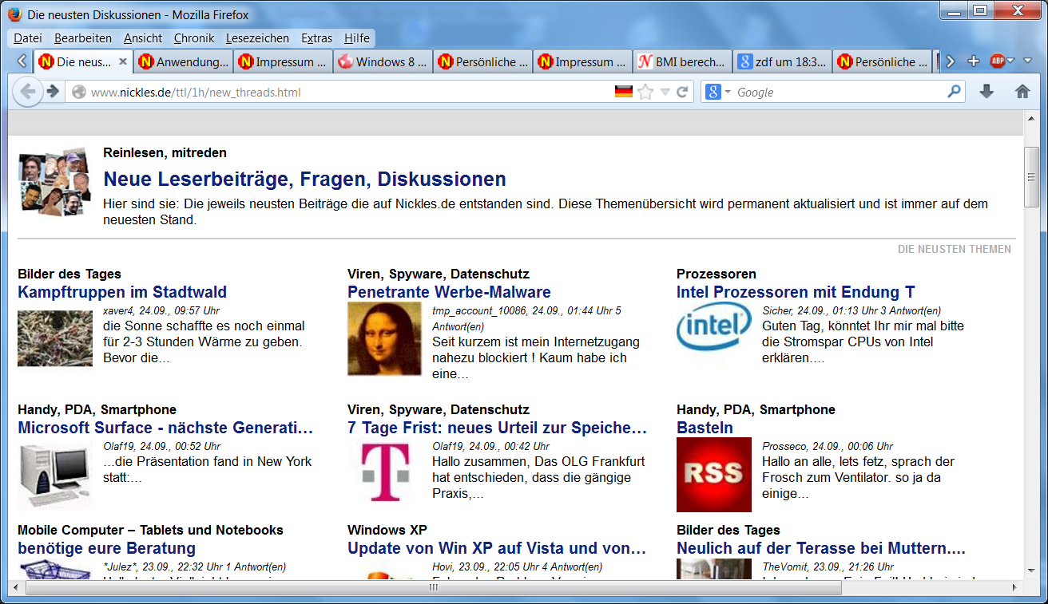Open a new tab with plus icon

coord(973,61)
